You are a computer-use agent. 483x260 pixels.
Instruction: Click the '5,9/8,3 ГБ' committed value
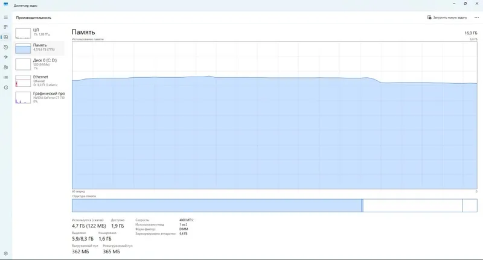(83, 239)
